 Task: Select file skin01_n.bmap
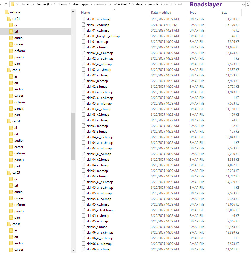coord(97,42)
